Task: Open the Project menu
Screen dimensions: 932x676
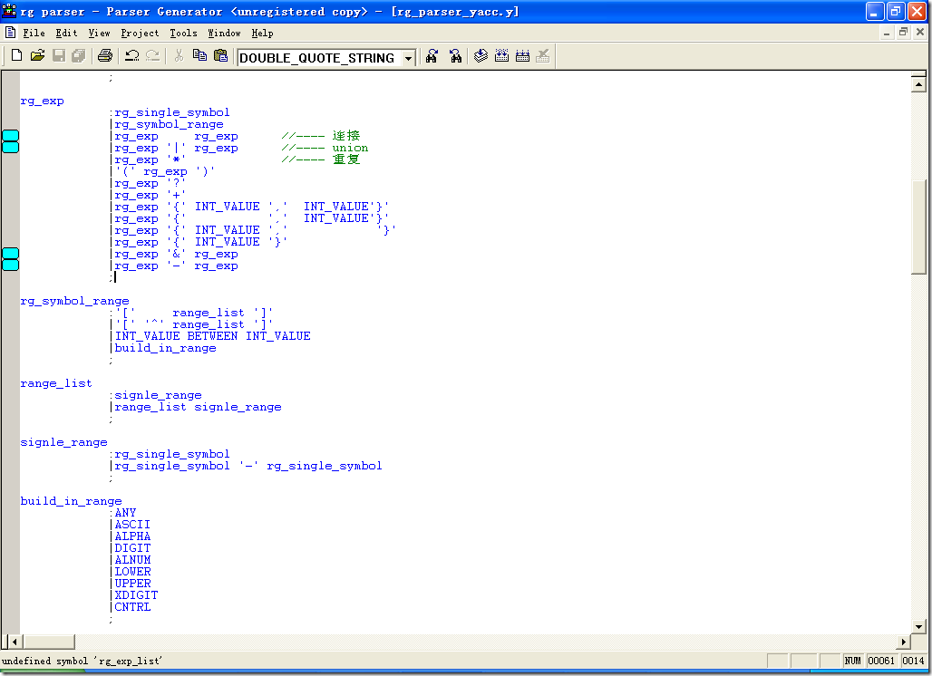Action: point(140,34)
